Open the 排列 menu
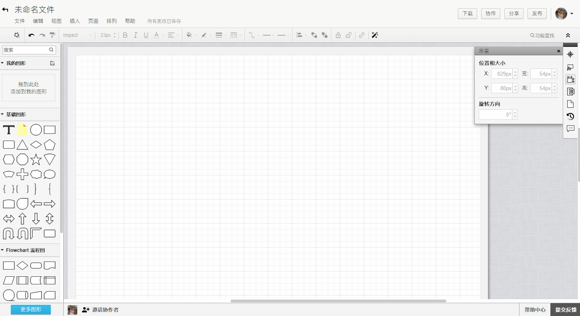580x316 pixels. 112,21
